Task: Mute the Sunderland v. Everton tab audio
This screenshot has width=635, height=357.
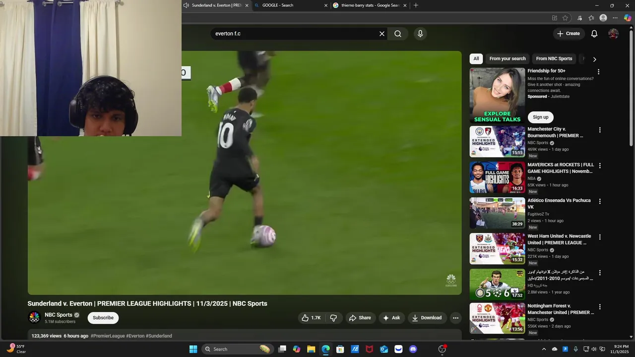Action: point(186,5)
